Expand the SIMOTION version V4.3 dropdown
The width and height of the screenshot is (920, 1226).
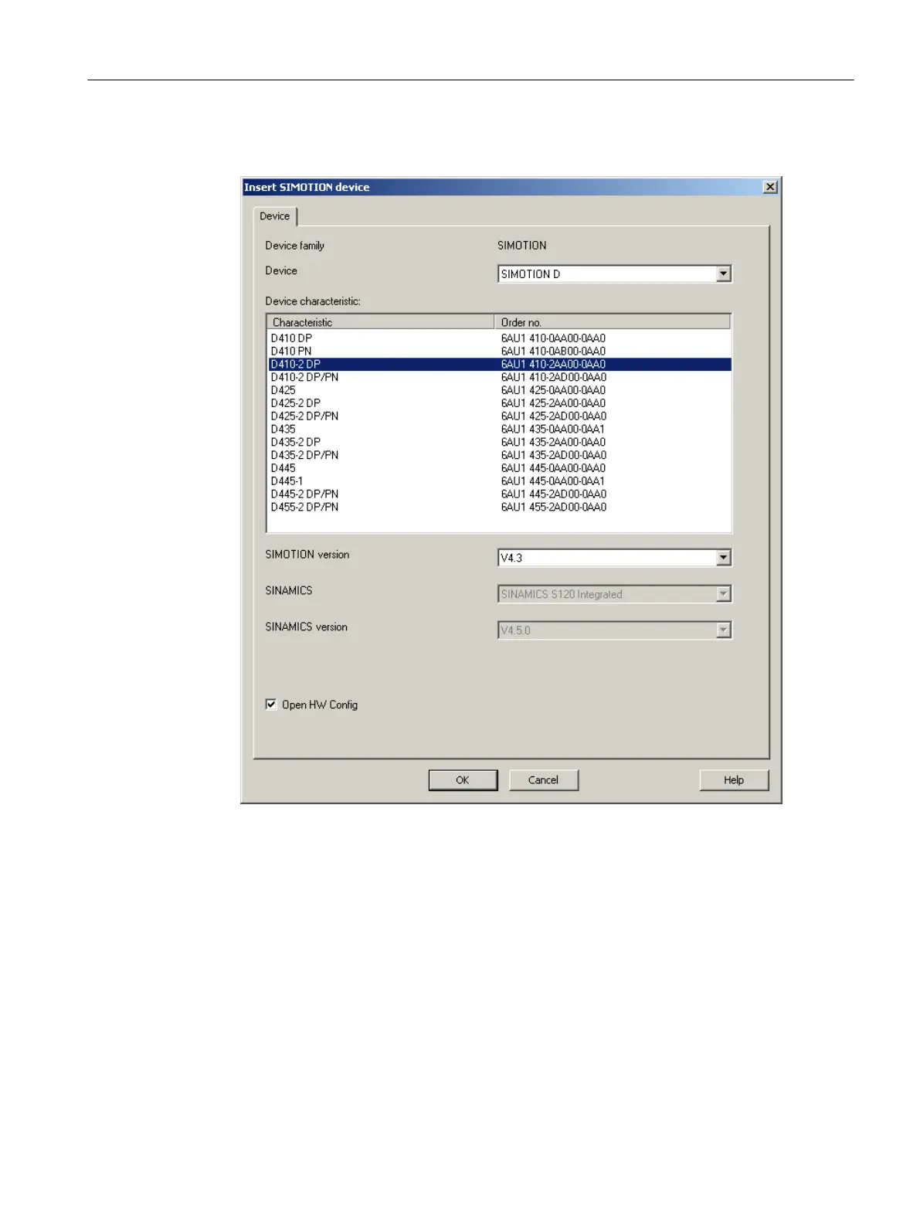tap(724, 557)
